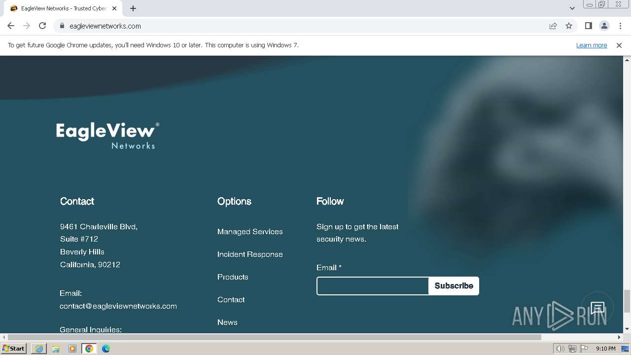Click the horizontal scrollbar right arrow
Screen dimensions: 631x355
619,337
